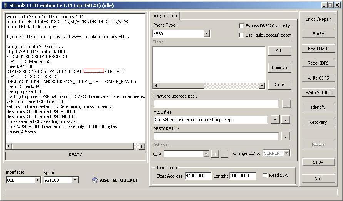Click log line "Speed:921600"

pyautogui.click(x=20, y=66)
